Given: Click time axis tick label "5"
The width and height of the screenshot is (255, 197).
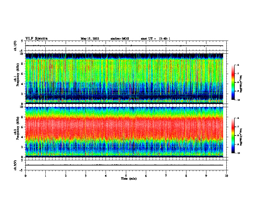Looking at the screenshot, I should tap(126, 176).
